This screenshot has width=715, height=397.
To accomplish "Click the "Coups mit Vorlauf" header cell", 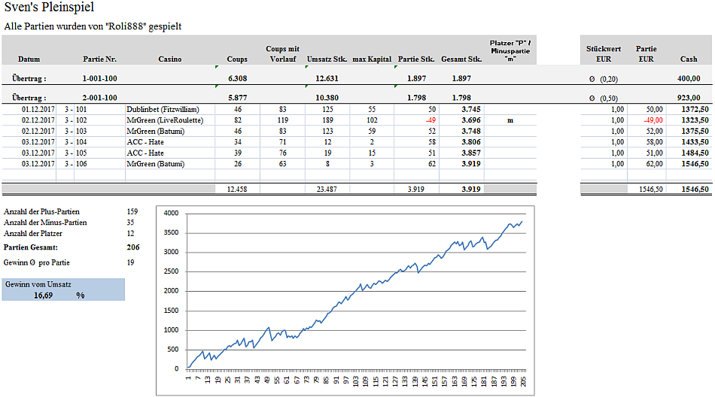I will 283,53.
